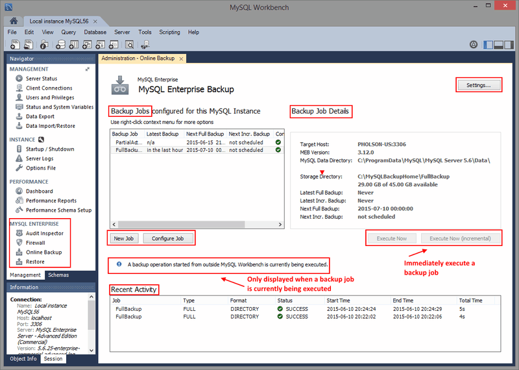519x370 pixels.
Task: Toggle the right sidebar panel
Action: tap(509, 45)
